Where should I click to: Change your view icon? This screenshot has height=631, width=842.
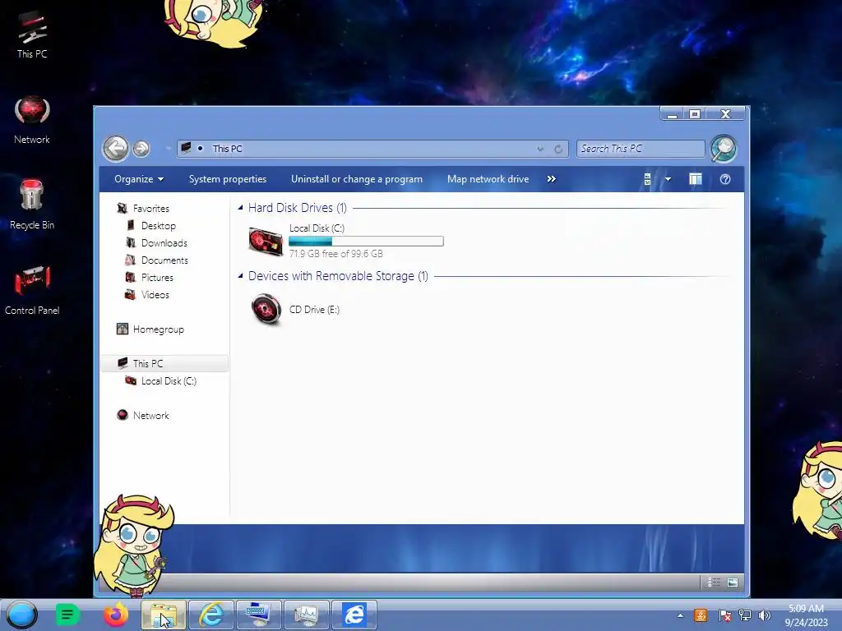[648, 179]
